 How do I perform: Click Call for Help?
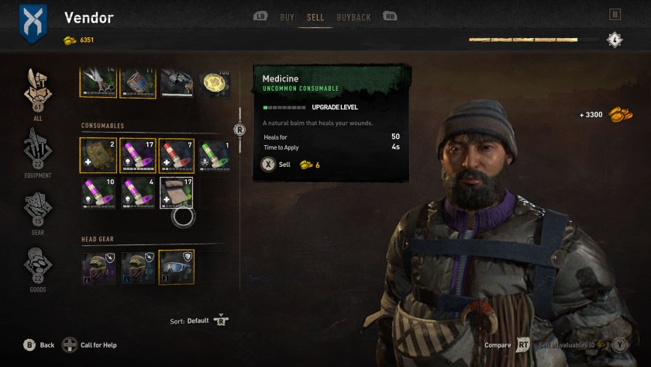coord(90,345)
